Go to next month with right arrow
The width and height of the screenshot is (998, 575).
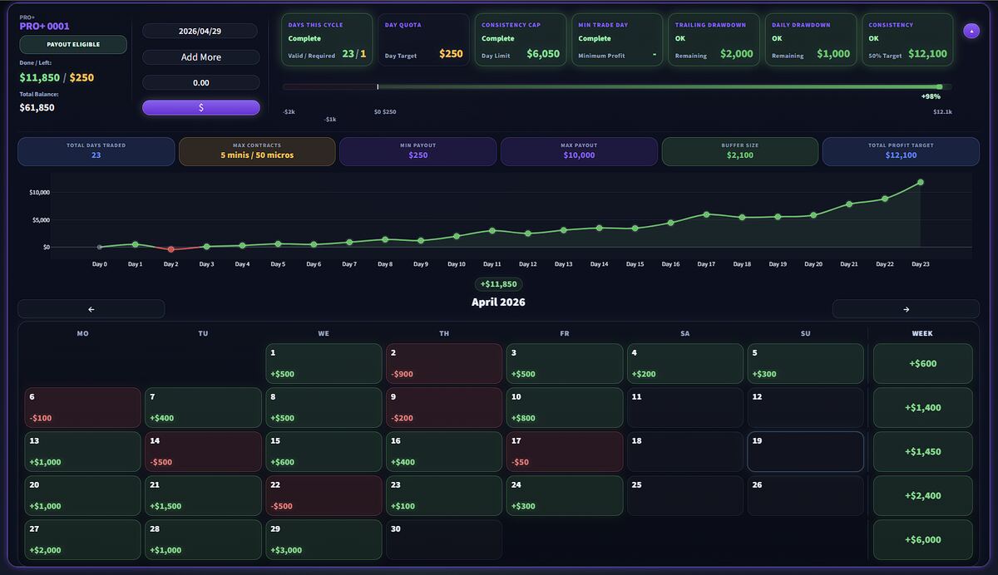[906, 309]
